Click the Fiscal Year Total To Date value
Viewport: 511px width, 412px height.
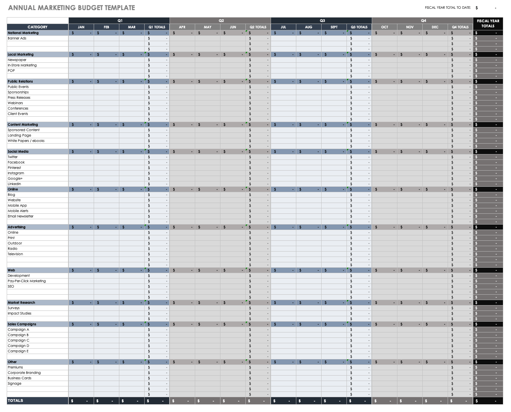486,8
